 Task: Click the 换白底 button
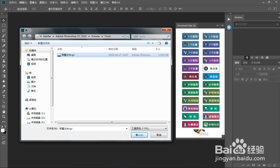pos(211,68)
